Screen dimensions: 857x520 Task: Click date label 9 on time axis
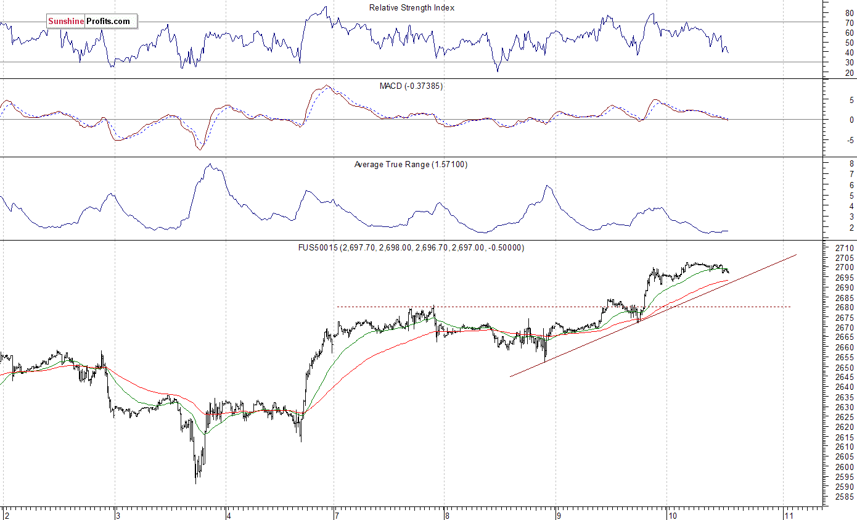point(558,514)
